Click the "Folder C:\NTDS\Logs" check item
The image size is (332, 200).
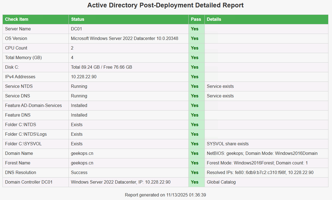26,134
